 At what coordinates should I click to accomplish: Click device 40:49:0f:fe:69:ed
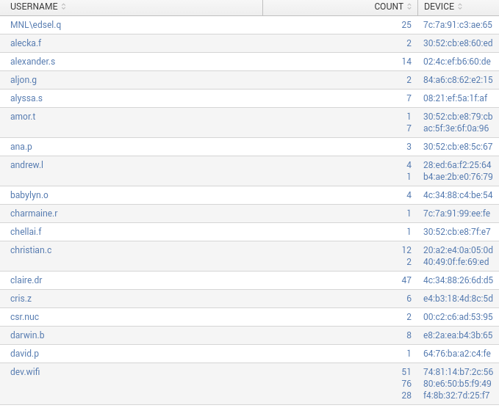tap(456, 262)
